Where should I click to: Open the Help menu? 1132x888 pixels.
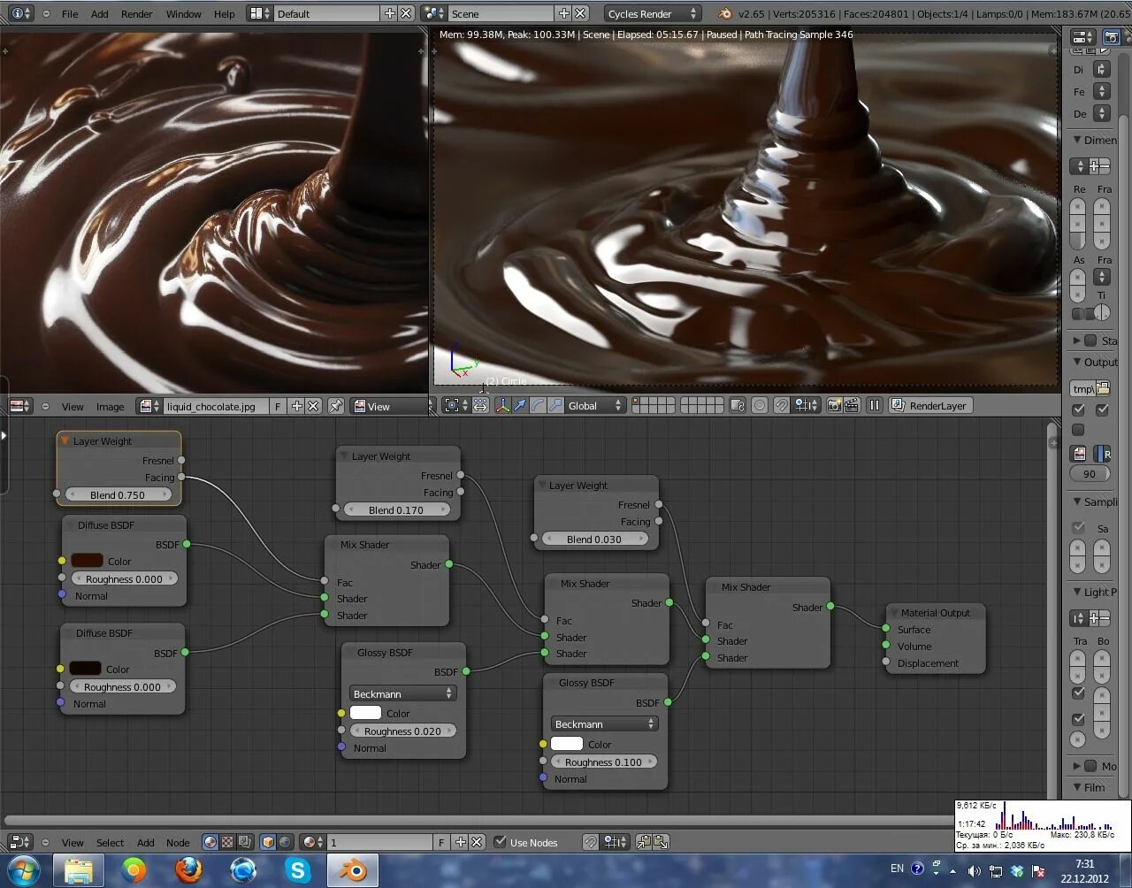click(225, 14)
